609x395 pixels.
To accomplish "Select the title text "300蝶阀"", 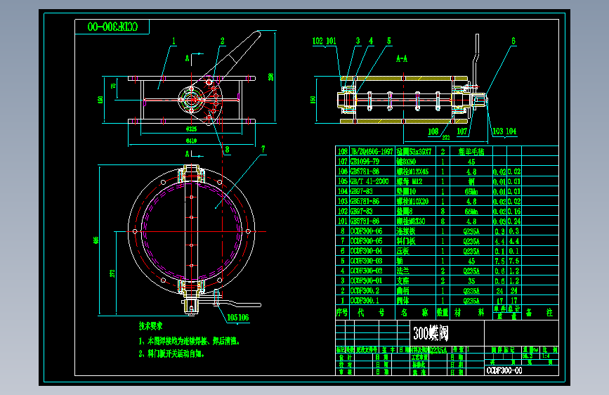I will (x=431, y=333).
